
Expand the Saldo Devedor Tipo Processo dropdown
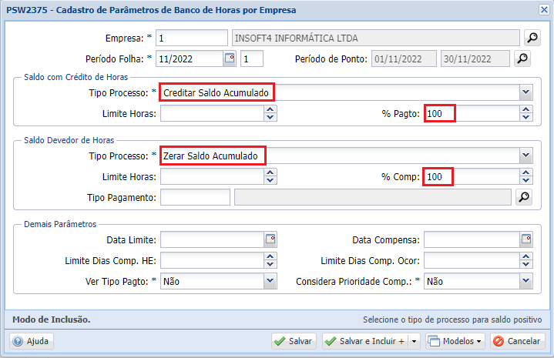[525, 156]
